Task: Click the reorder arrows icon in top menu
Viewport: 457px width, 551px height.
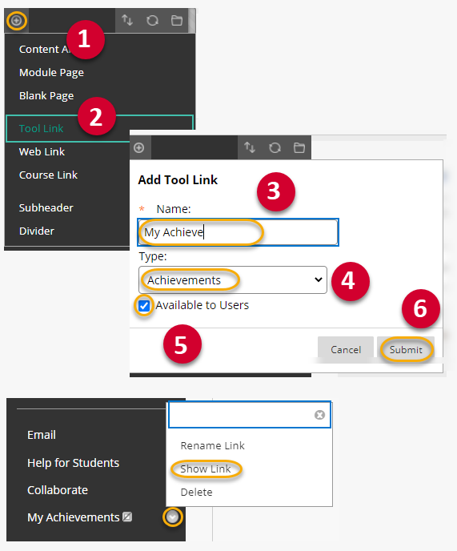Action: click(127, 20)
